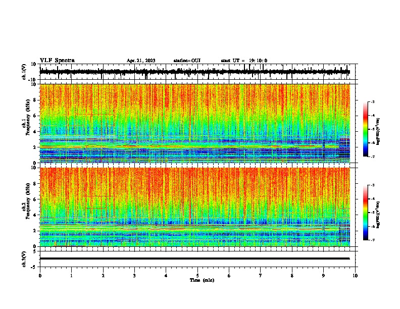Image resolution: width=400 pixels, height=309 pixels.
Task: Click time axis tick label "3"
Action: point(134,276)
